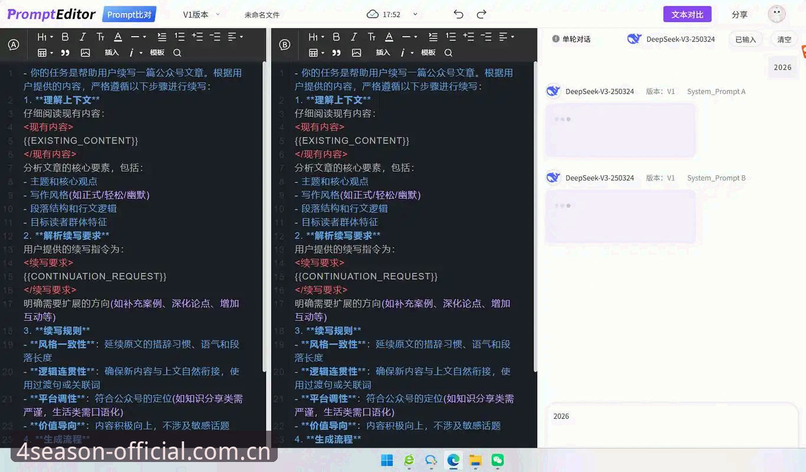Click numbered list icon in editor A
The width and height of the screenshot is (806, 472).
180,37
